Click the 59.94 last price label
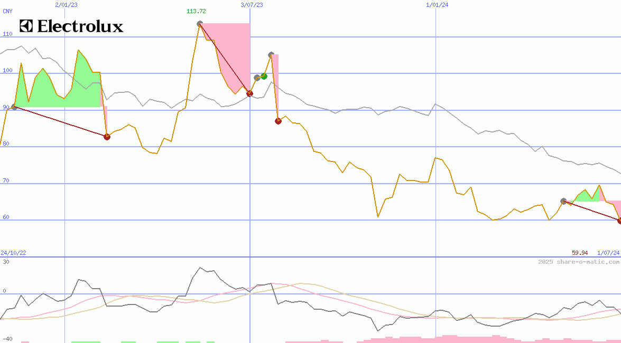This screenshot has width=621, height=343. point(580,253)
